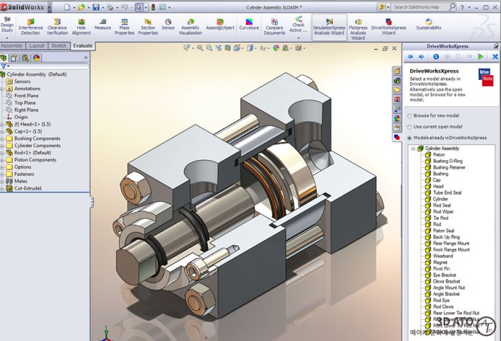Open the DisplayManager tab icon

(36, 58)
